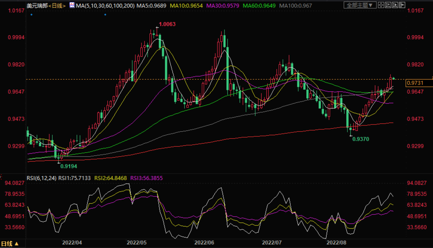Select the MA5:0.9689 legend entry

151,6
